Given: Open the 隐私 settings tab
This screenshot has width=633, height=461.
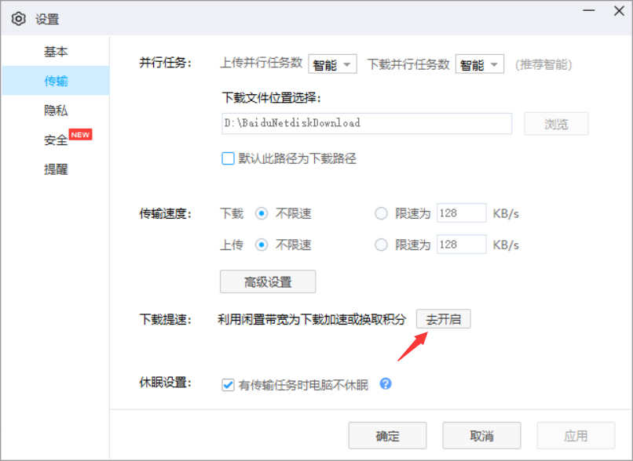Looking at the screenshot, I should coord(56,110).
